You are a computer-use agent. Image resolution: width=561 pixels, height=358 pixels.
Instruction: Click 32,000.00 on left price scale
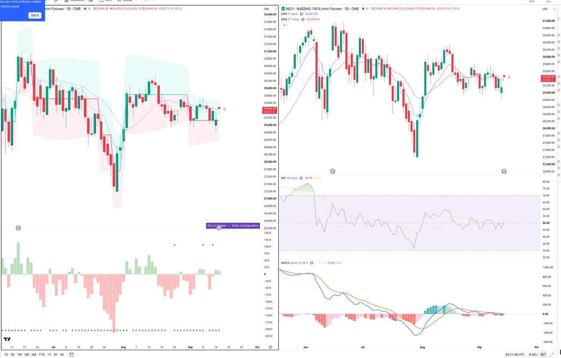point(270,14)
